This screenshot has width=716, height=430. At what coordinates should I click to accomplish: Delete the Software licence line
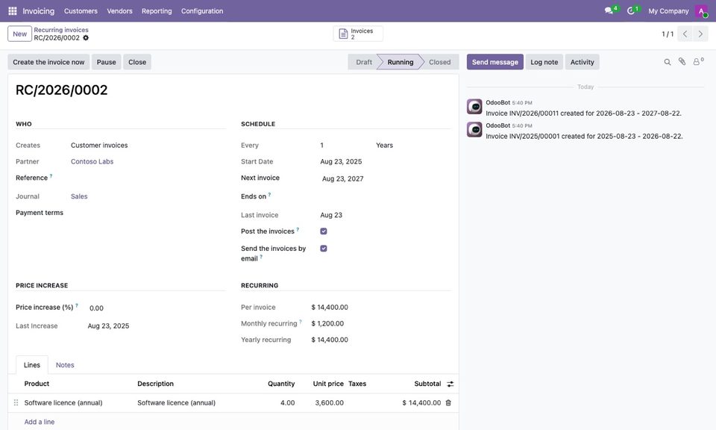point(448,402)
